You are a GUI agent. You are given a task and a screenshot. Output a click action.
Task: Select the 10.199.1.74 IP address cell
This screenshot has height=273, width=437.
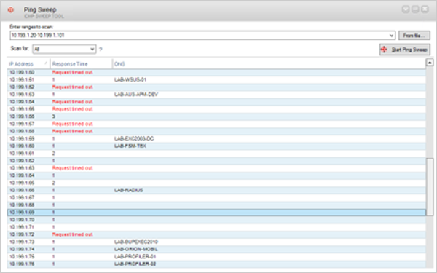point(22,249)
